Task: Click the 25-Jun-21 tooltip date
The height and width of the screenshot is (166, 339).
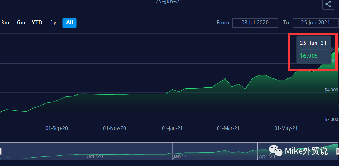Action: coord(313,43)
